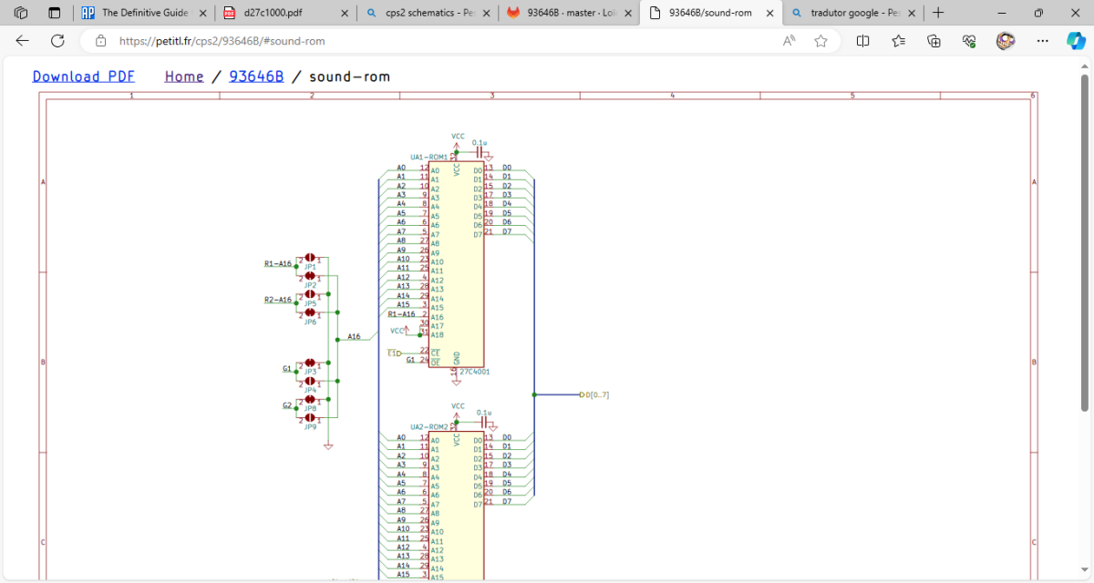Click the JP5 jumper label
Viewport: 1094px width, 583px height.
(x=310, y=303)
